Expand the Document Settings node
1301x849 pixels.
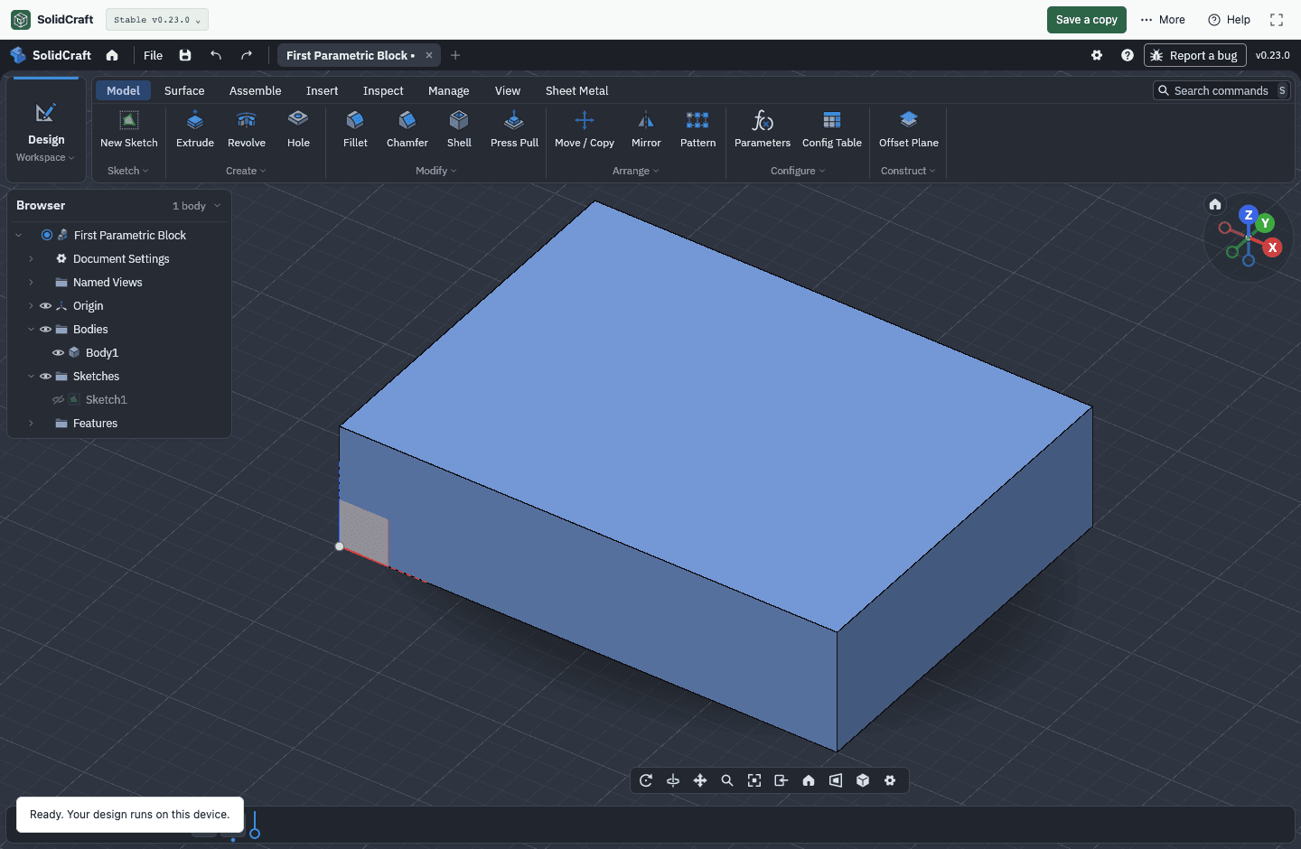(x=31, y=259)
